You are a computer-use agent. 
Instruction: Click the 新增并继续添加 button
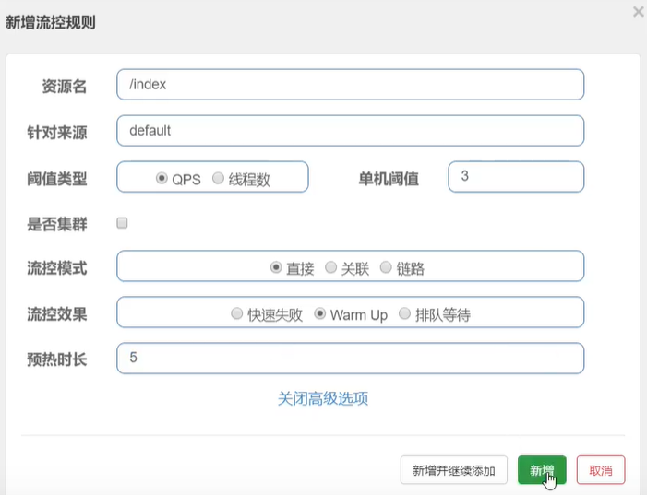click(x=454, y=470)
